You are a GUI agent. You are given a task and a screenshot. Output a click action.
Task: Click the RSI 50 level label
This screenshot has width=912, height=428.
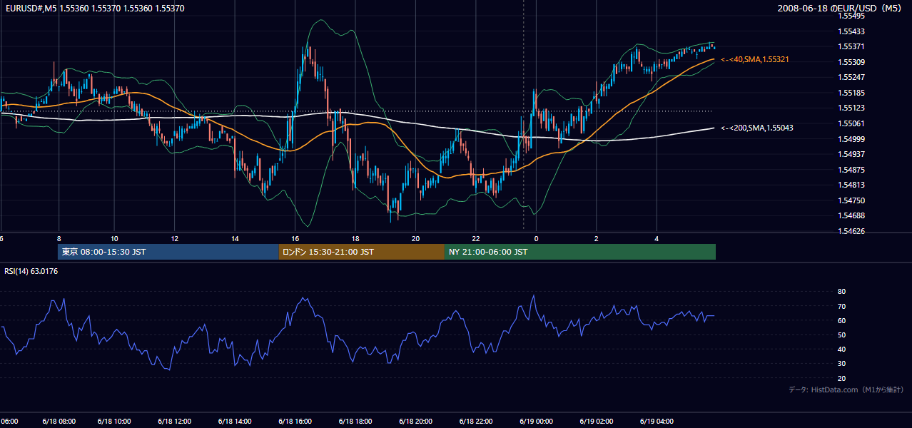[841, 335]
